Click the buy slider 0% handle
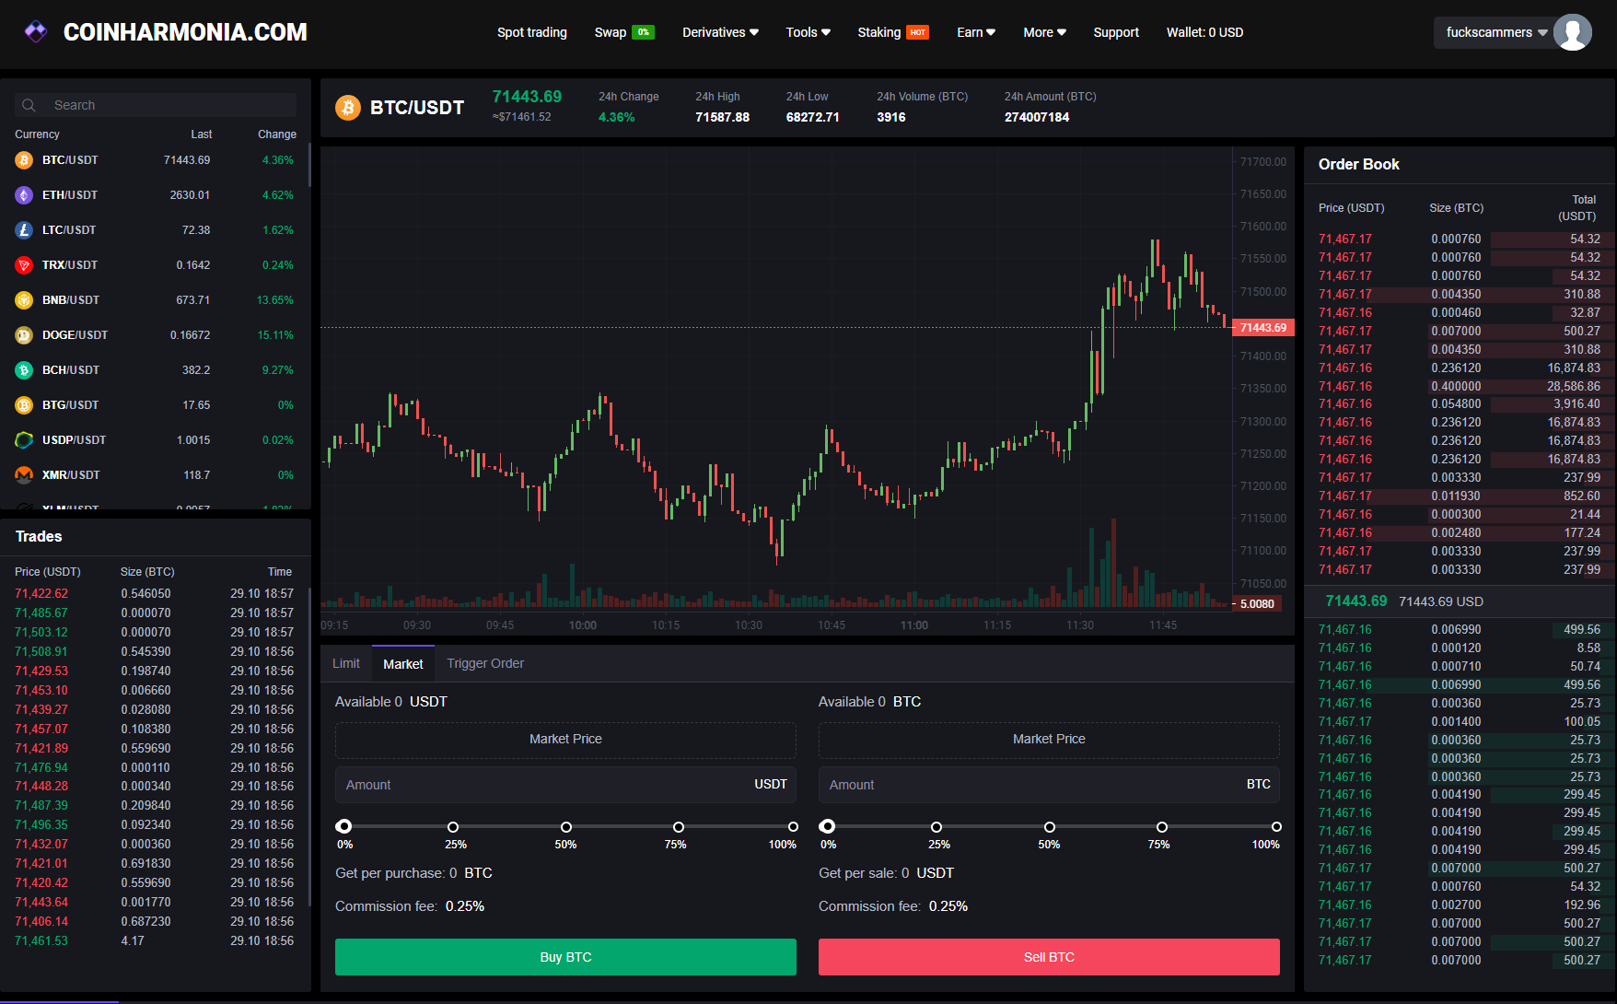This screenshot has width=1617, height=1004. click(343, 826)
